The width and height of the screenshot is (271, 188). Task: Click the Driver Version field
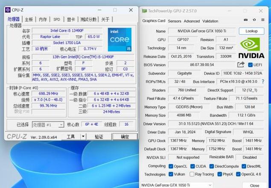click(216, 123)
